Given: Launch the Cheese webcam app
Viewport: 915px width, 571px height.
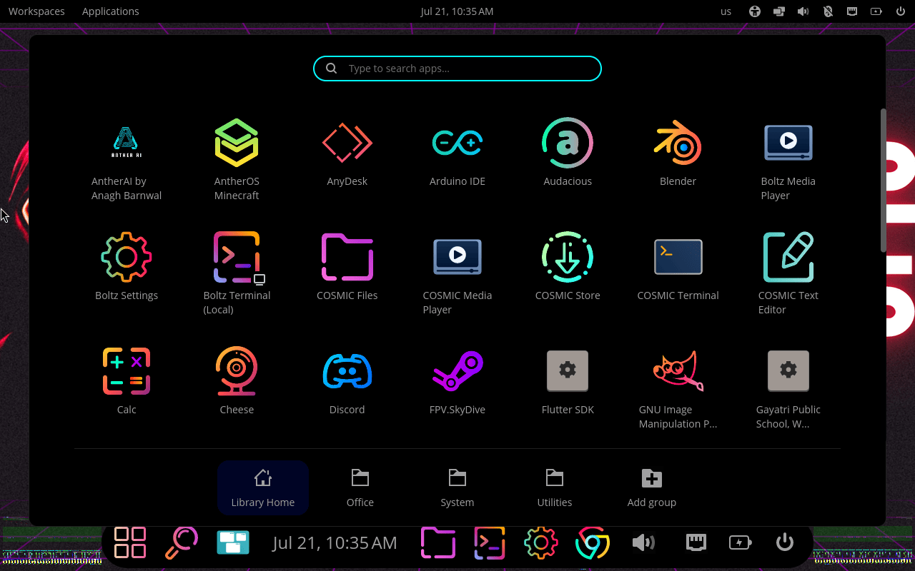Looking at the screenshot, I should pyautogui.click(x=237, y=371).
